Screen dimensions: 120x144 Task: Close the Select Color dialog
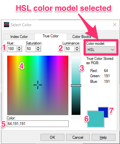pyautogui.click(x=115, y=25)
